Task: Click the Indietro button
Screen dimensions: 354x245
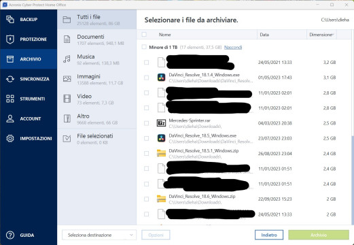Action: pos(269,235)
